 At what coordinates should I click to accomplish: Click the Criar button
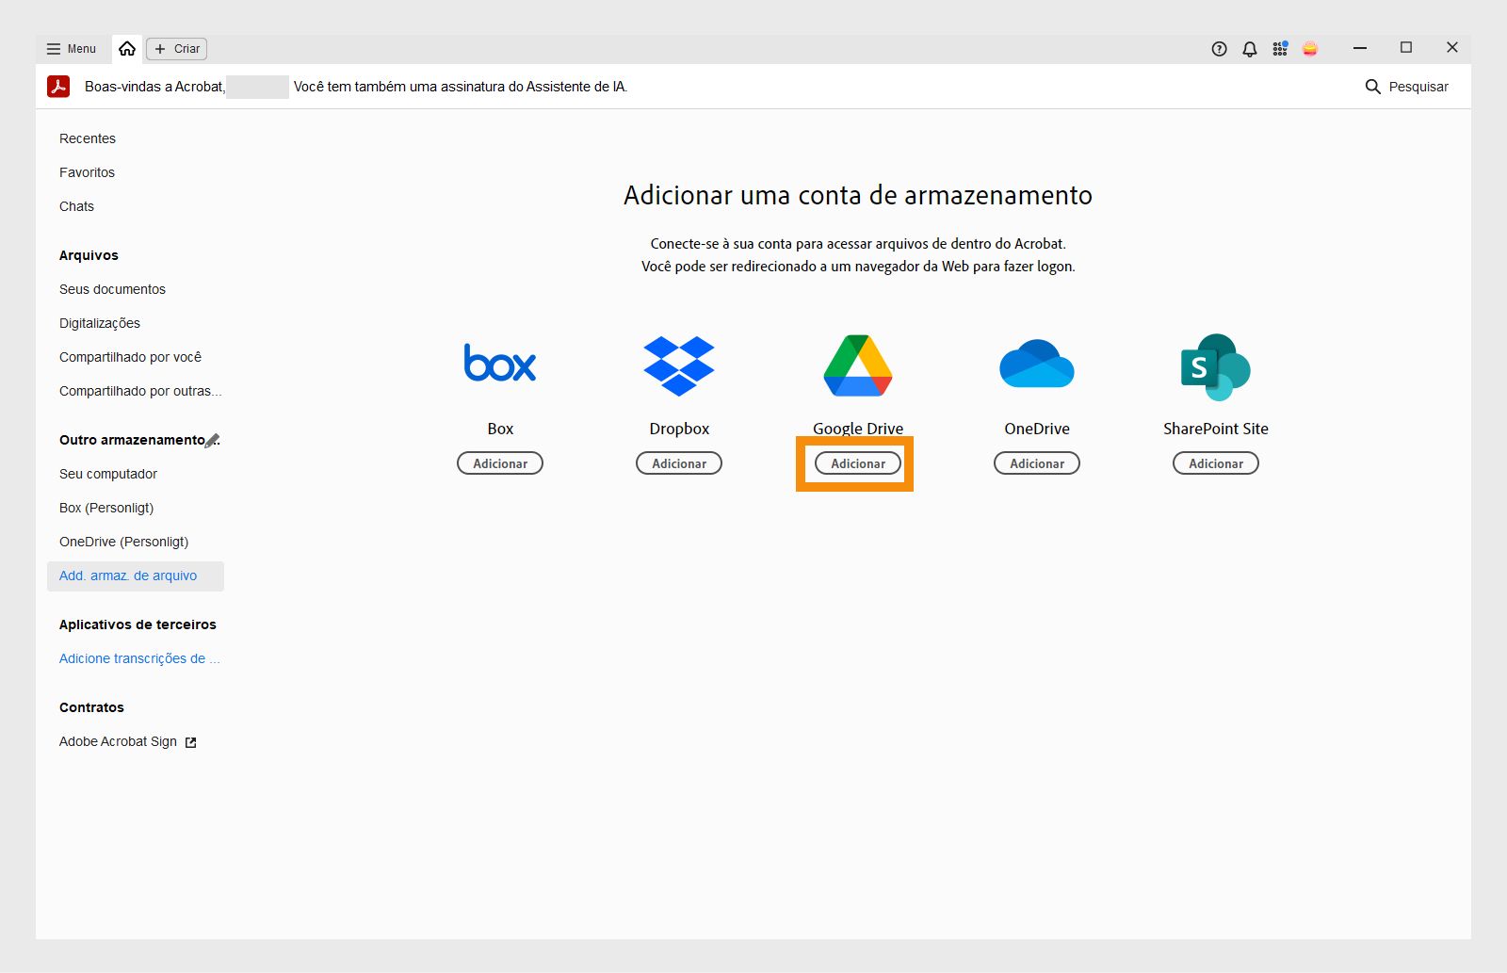[176, 48]
